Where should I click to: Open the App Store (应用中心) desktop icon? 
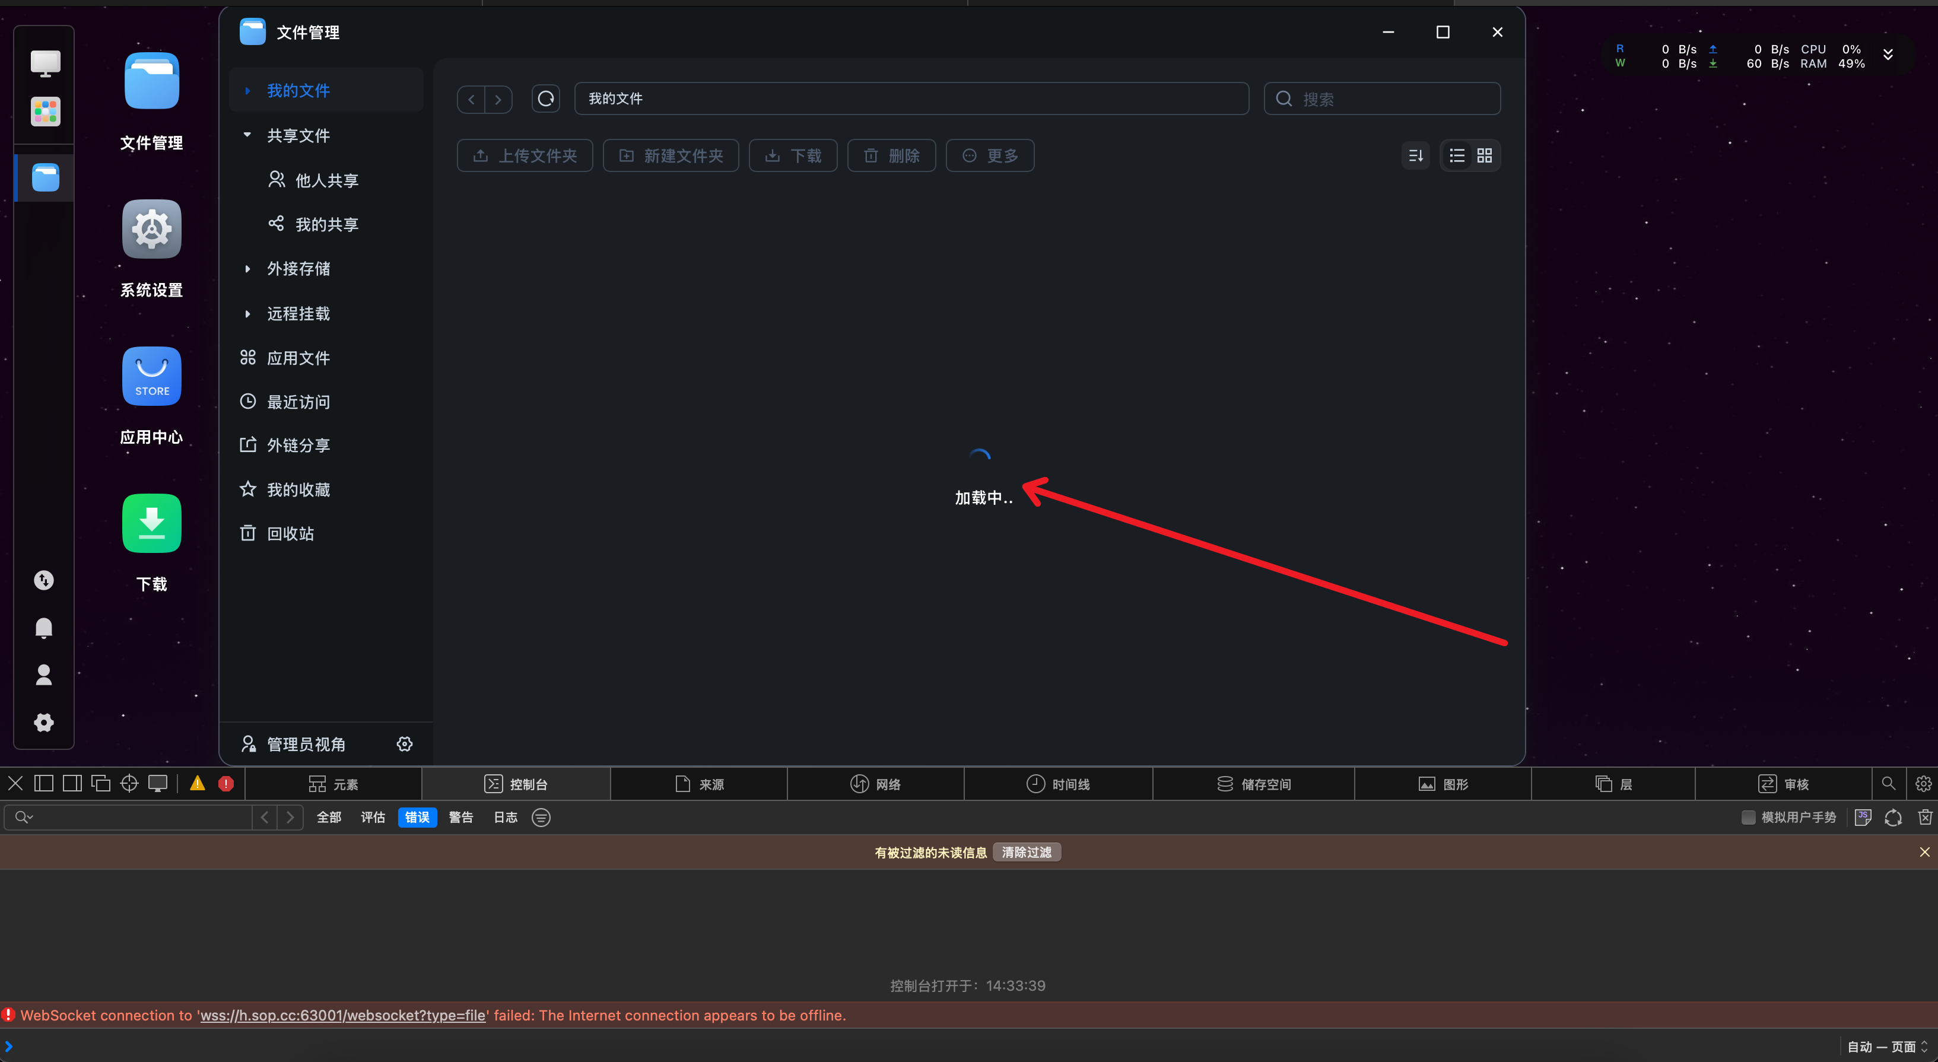tap(152, 376)
